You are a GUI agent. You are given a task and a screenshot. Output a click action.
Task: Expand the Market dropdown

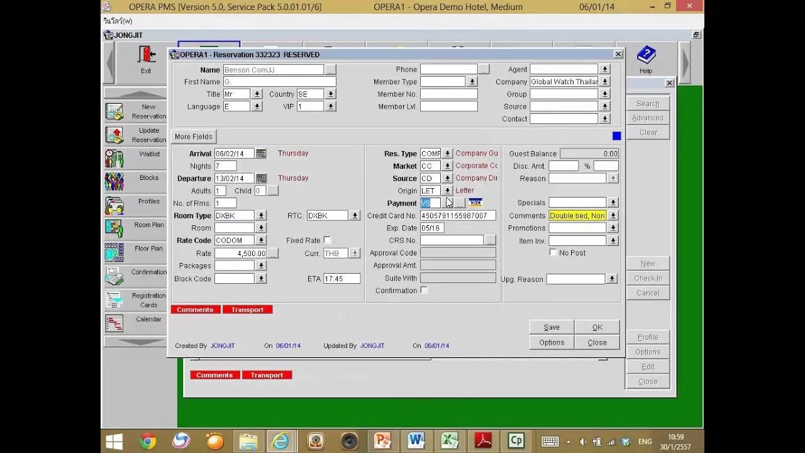447,166
